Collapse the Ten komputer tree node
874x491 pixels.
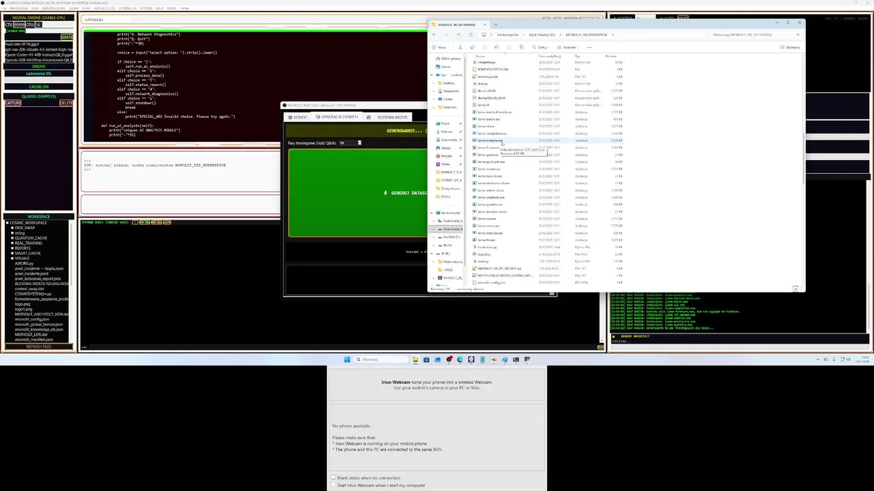432,213
